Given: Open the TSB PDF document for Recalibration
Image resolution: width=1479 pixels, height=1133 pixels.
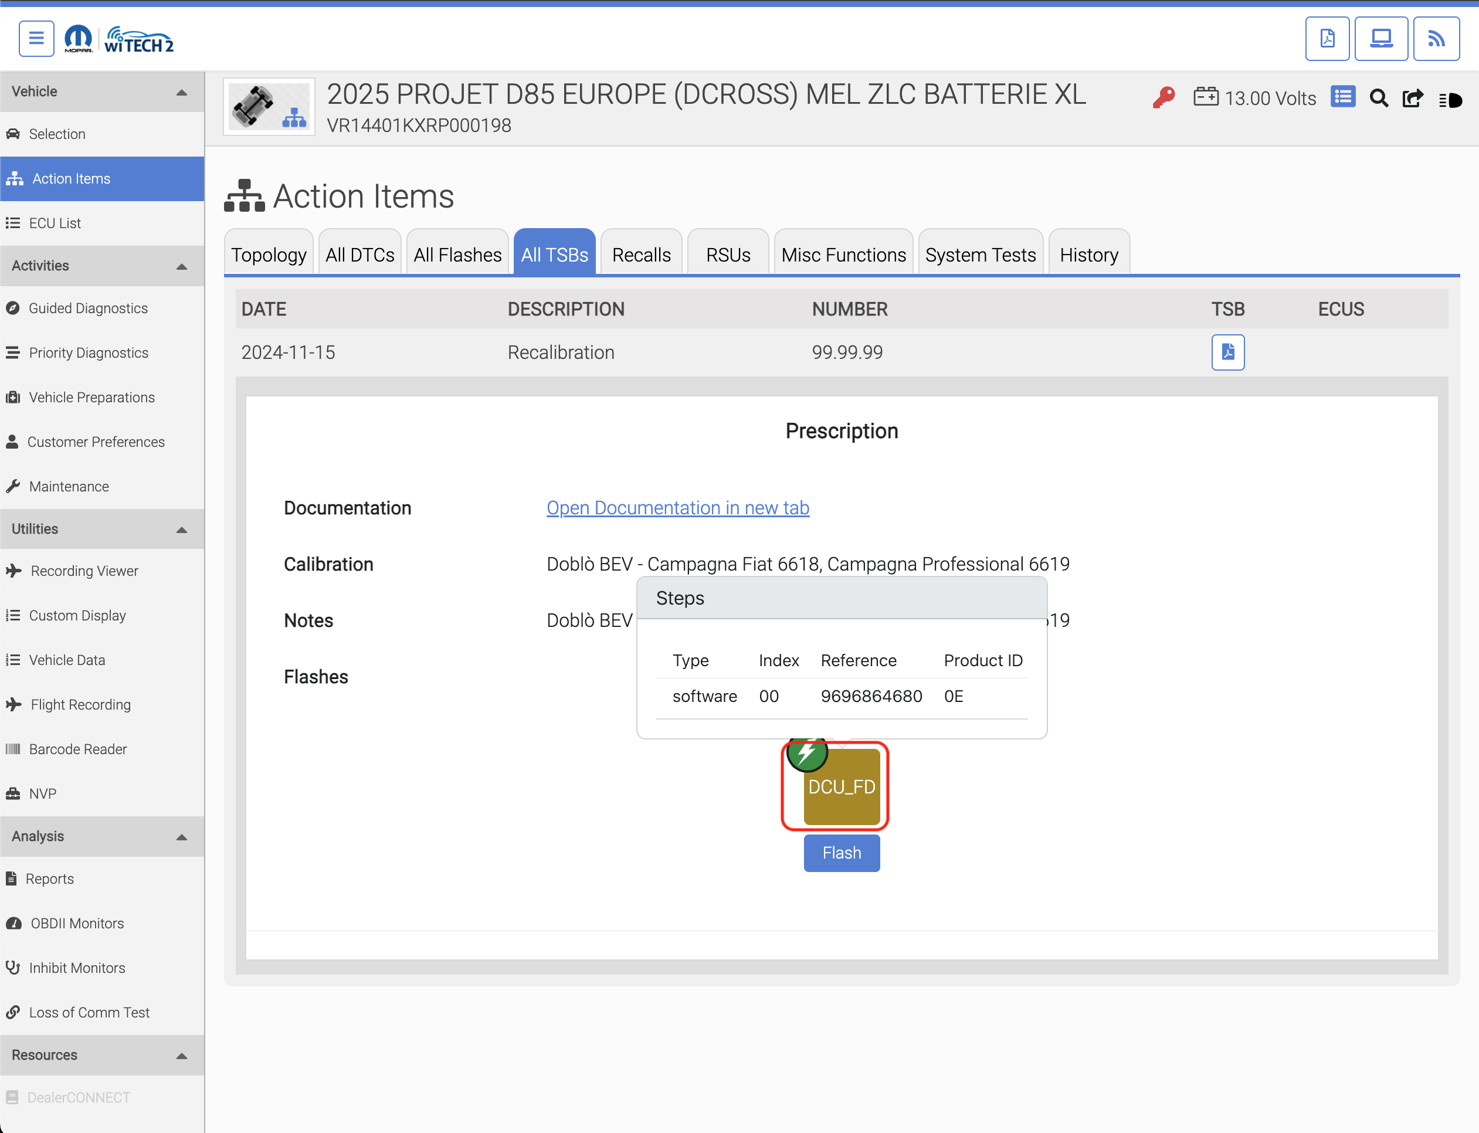Looking at the screenshot, I should pyautogui.click(x=1227, y=352).
